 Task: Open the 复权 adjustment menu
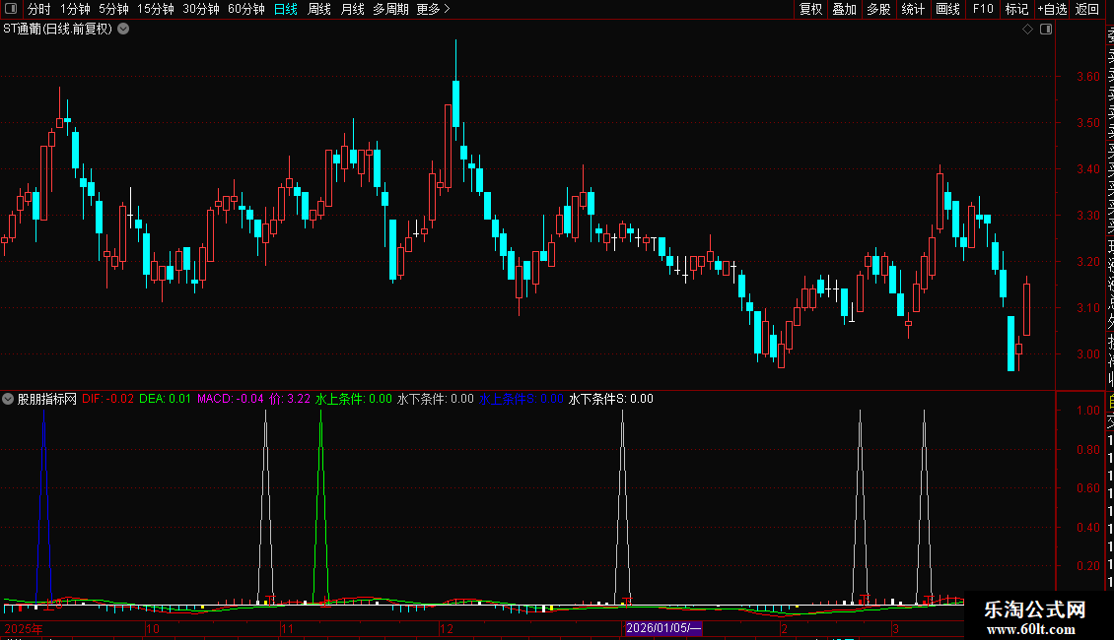(810, 9)
